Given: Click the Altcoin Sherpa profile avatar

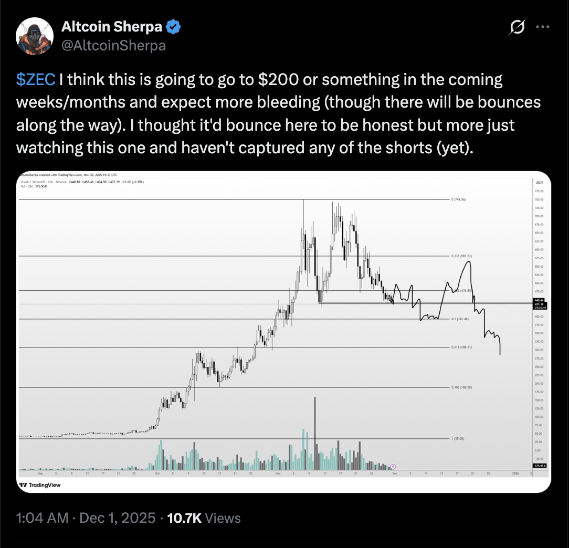Looking at the screenshot, I should [x=35, y=35].
